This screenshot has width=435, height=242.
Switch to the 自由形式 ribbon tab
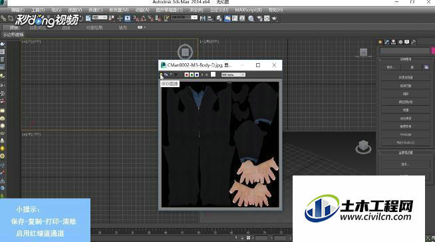tap(37, 28)
